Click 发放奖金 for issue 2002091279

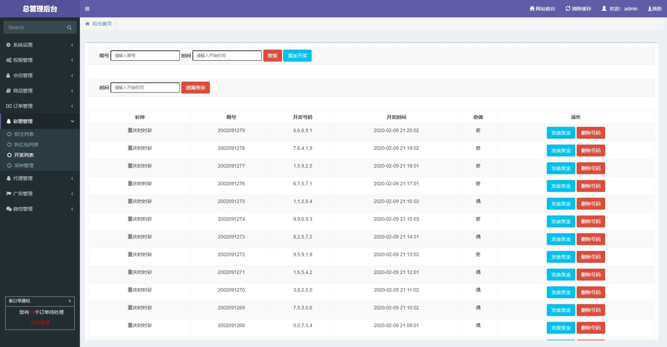click(561, 133)
